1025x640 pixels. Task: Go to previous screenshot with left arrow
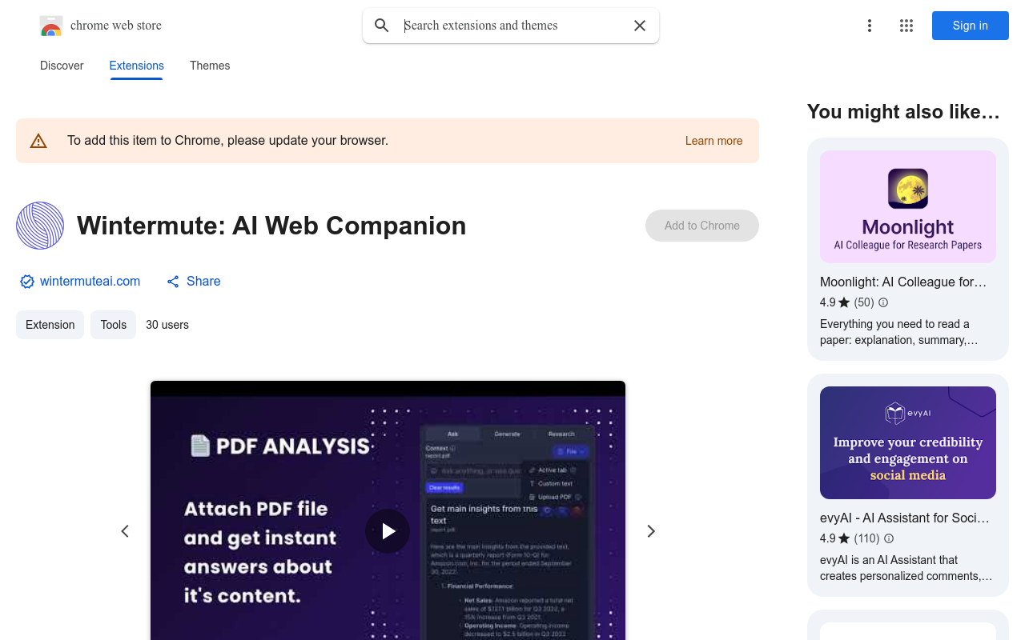point(125,531)
